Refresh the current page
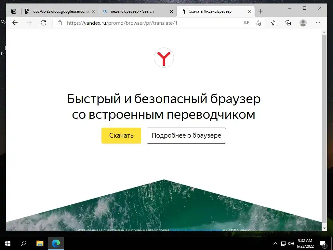 (44, 23)
